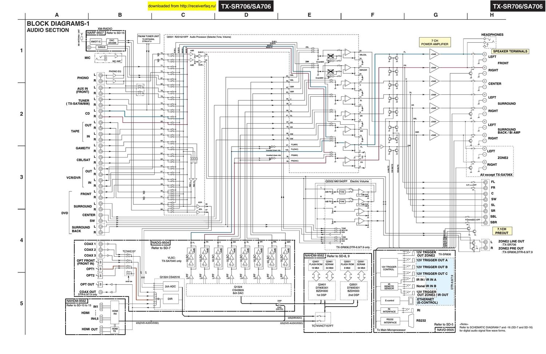The image size is (546, 354).
Task: Select the Refer to SD-5 note
Action: click(x=444, y=324)
